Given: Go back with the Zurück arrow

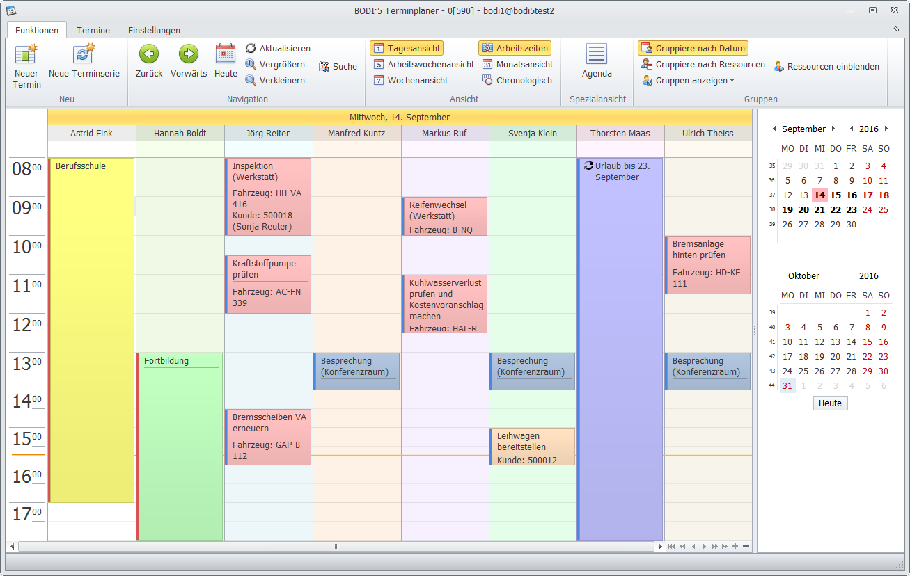Looking at the screenshot, I should [x=149, y=54].
